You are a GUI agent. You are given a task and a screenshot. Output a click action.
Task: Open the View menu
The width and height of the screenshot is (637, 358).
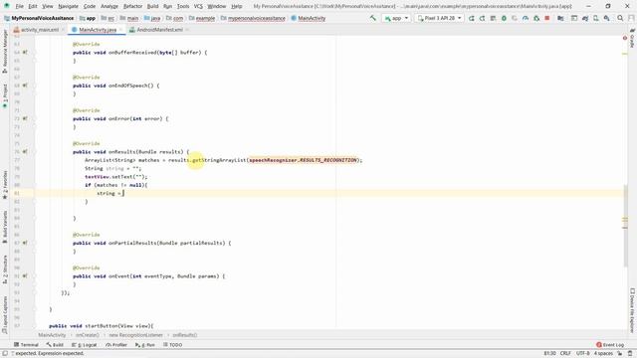tap(48, 6)
